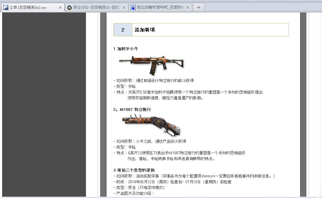
Task: Click the line starting 时间：2014年06月12日
Action: (x=172, y=182)
